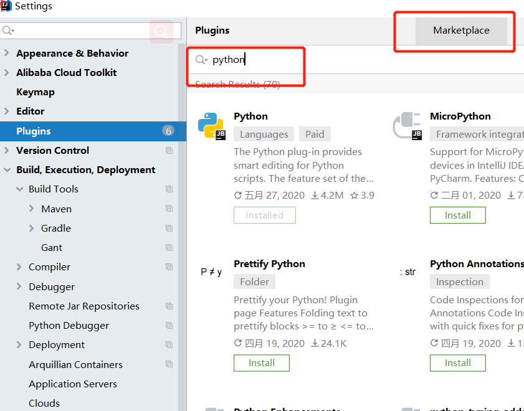Select the Plugins settings page
This screenshot has height=411, width=524.
93,131
